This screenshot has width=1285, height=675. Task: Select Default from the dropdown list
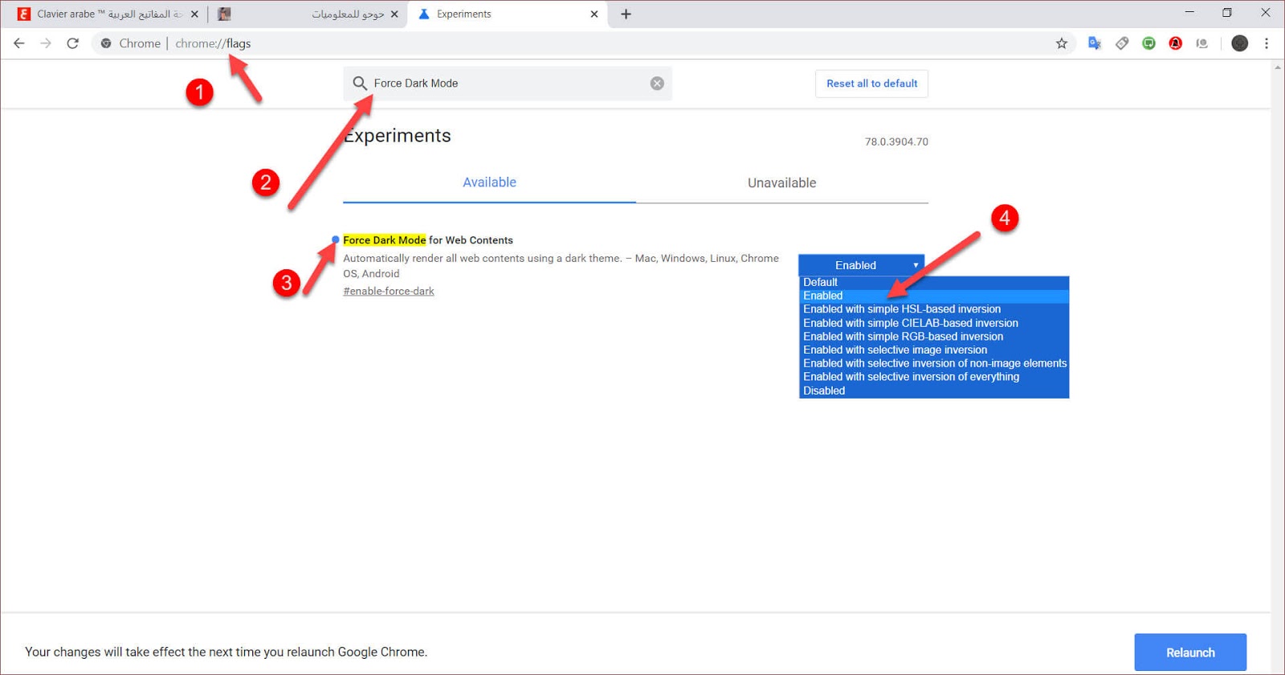coord(820,282)
